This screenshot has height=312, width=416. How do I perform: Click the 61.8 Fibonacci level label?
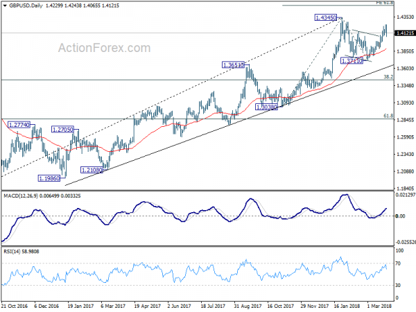tap(388, 116)
